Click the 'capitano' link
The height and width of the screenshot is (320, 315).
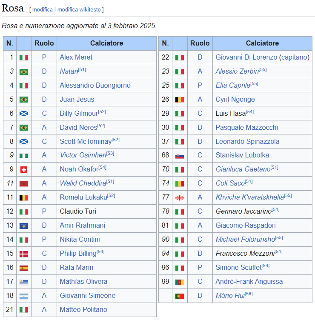295,57
